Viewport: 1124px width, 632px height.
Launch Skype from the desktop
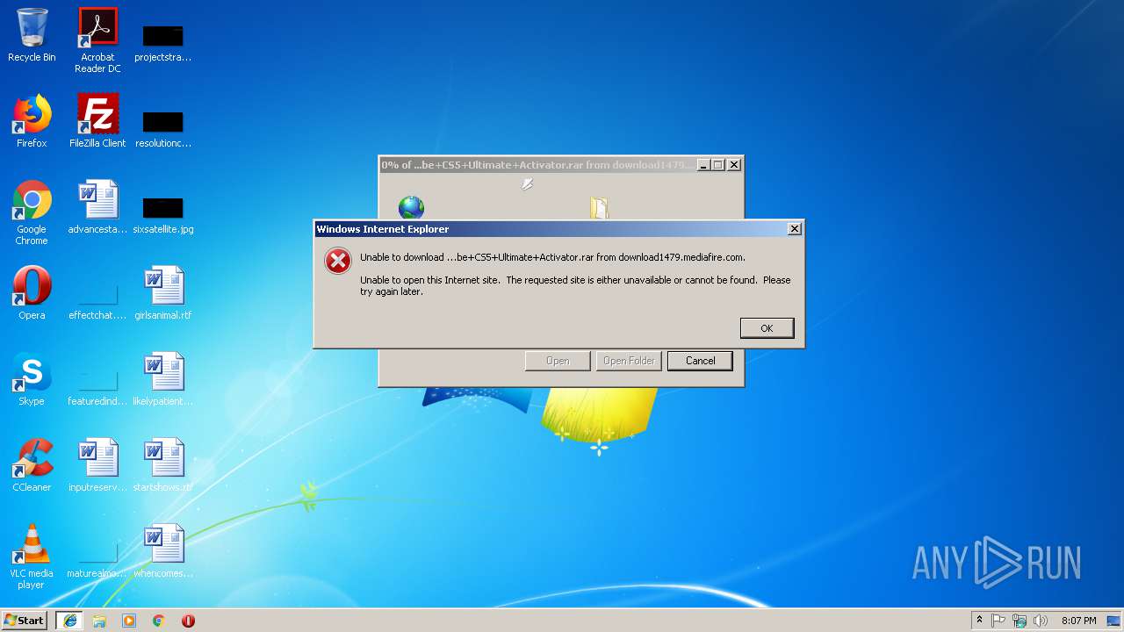click(x=32, y=379)
